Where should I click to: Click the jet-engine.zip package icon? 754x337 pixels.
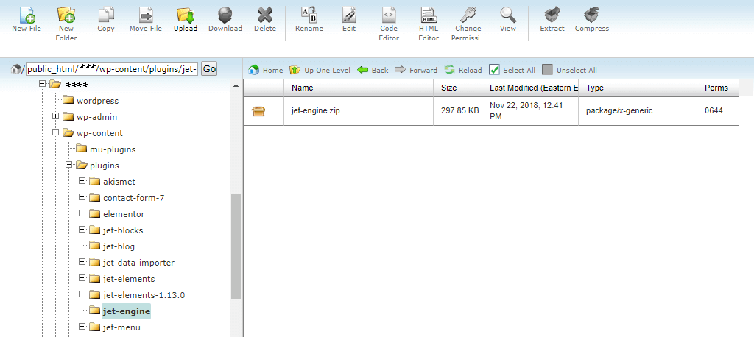(x=258, y=112)
